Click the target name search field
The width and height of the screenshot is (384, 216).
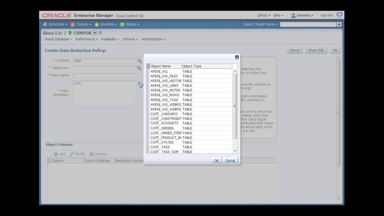[308, 24]
